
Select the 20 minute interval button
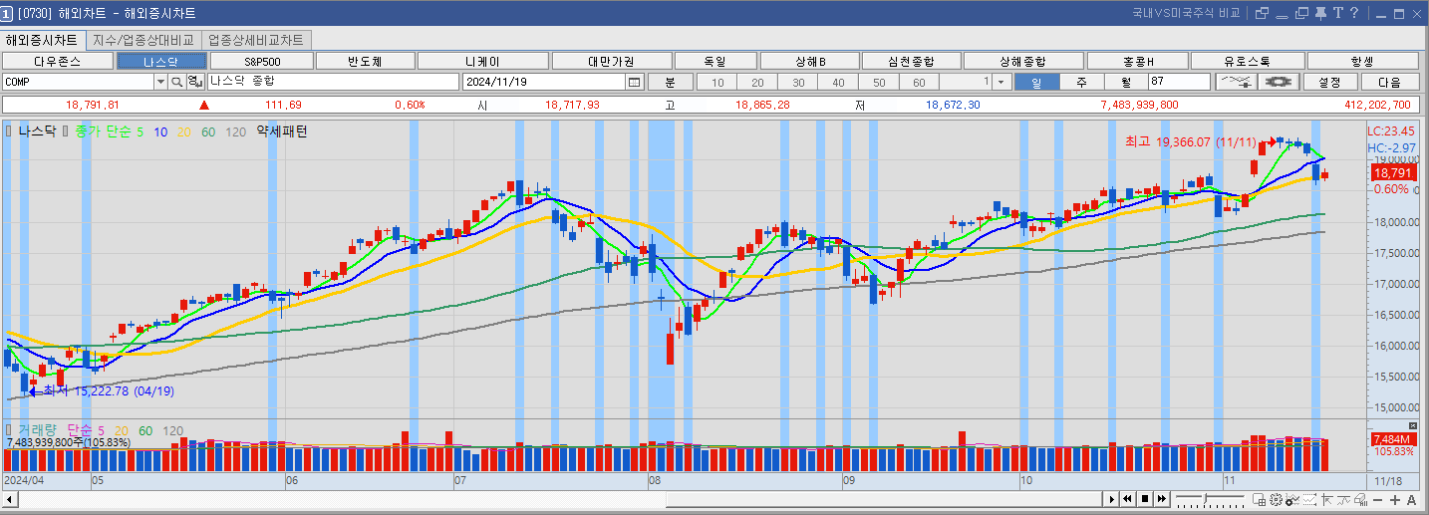757,82
